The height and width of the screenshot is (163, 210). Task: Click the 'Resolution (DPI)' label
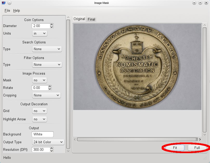(15, 149)
